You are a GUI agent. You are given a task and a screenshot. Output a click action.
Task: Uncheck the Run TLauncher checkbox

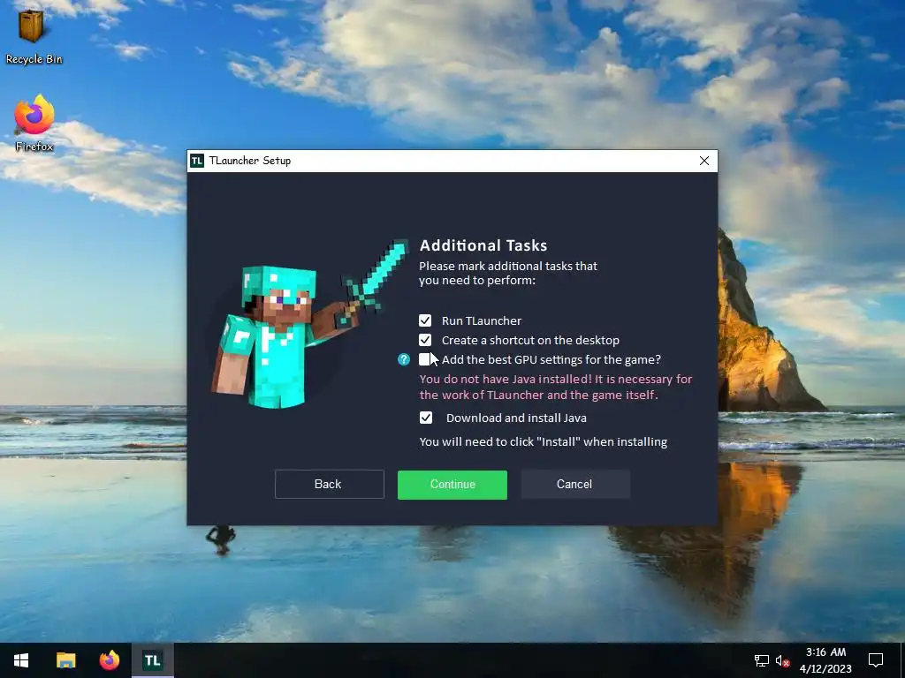(x=425, y=320)
